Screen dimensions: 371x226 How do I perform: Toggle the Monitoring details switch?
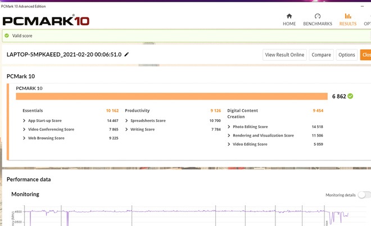point(364,195)
